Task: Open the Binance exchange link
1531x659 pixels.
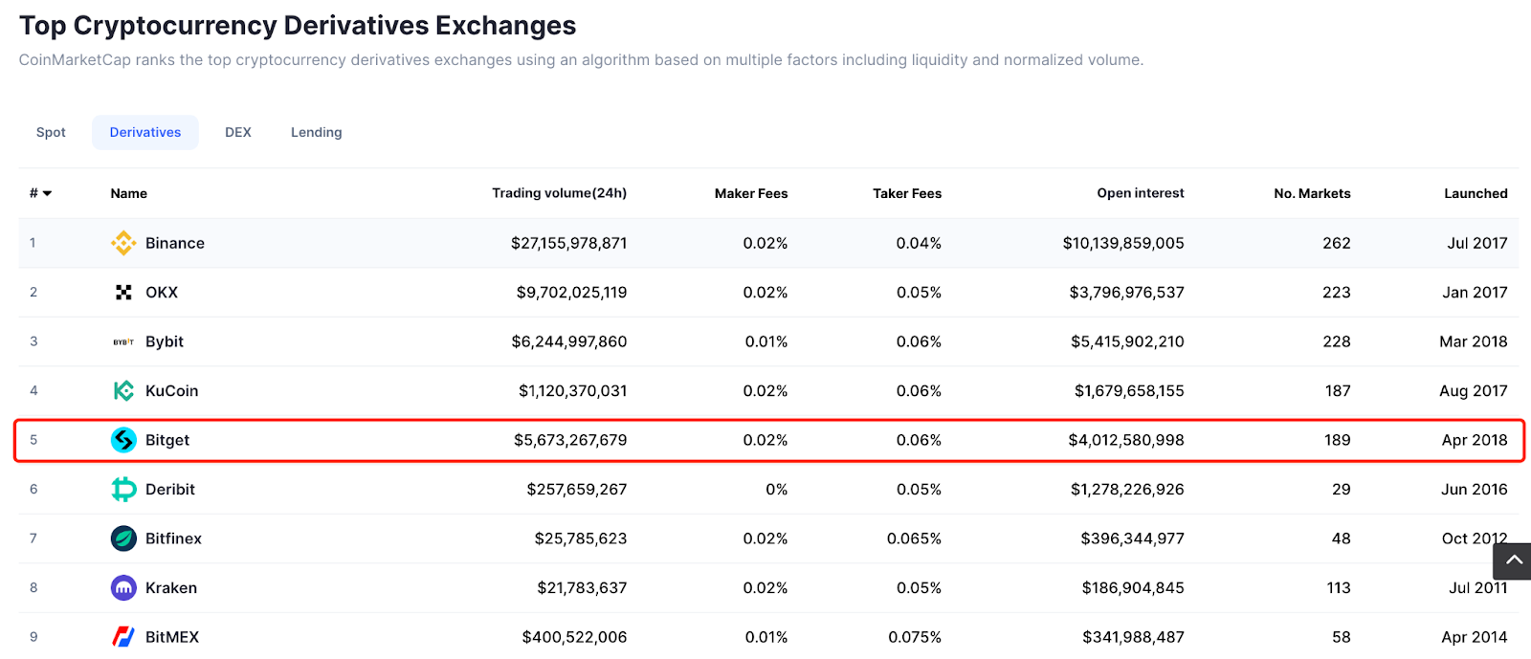Action: (x=175, y=243)
